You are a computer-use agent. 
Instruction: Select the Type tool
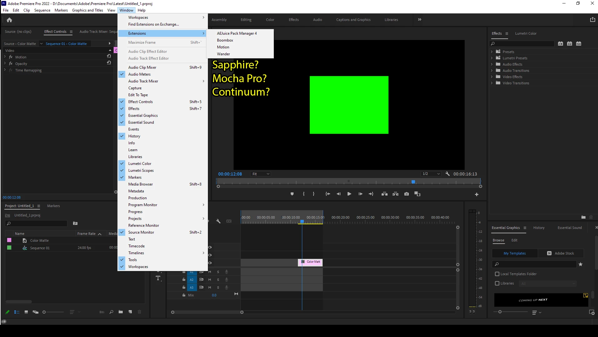(x=158, y=278)
